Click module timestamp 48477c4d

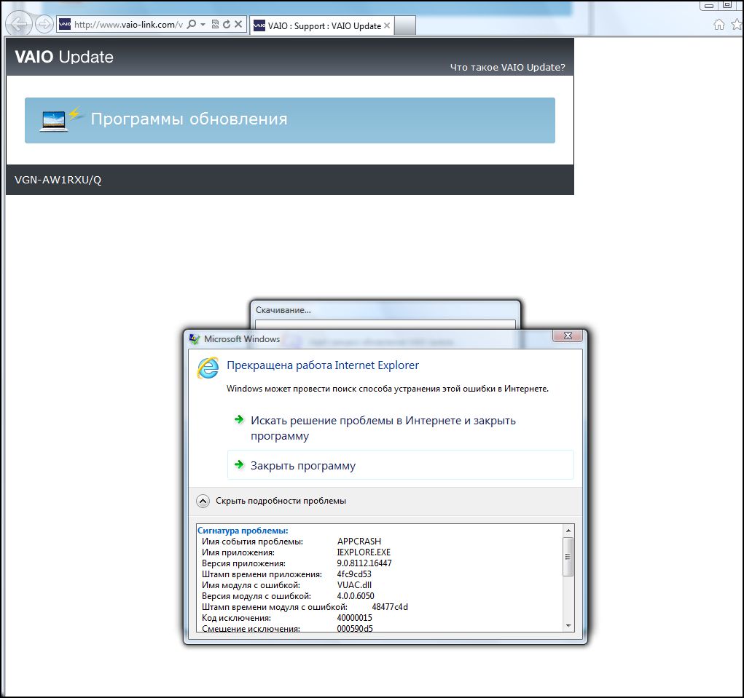[390, 606]
